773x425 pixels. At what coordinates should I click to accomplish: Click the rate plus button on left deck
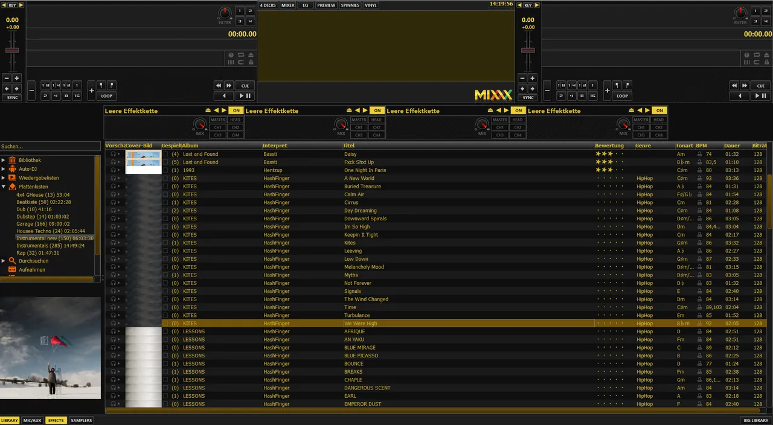point(17,78)
